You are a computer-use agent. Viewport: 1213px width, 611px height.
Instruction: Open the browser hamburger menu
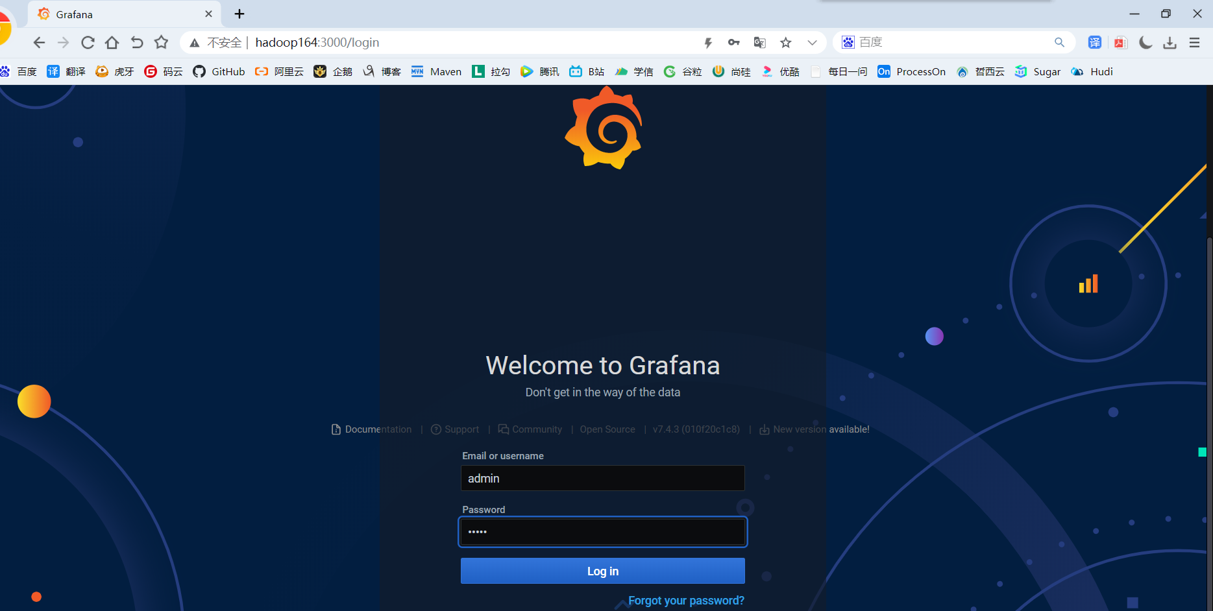(x=1194, y=43)
